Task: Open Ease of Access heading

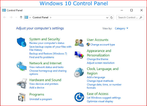Action: (x=97, y=94)
